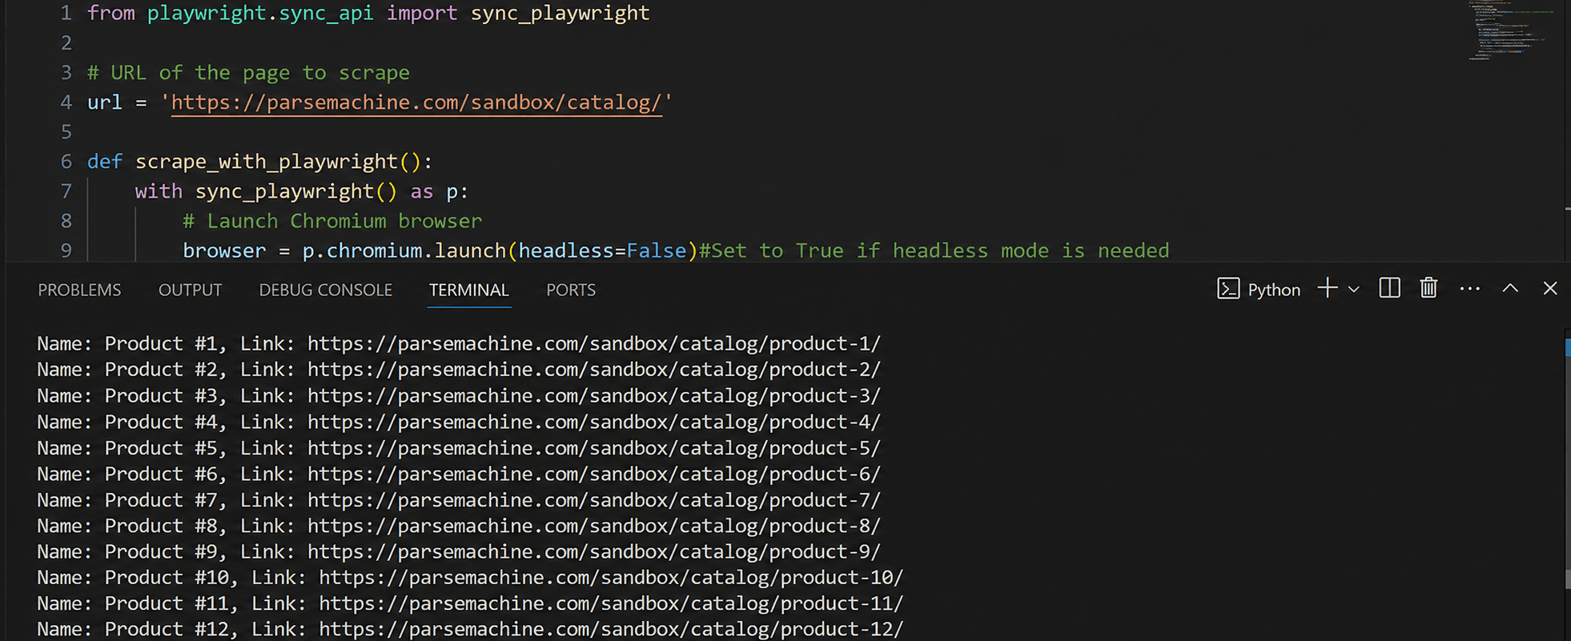Open the product-5 link in terminal
1571x641 pixels.
pos(594,448)
